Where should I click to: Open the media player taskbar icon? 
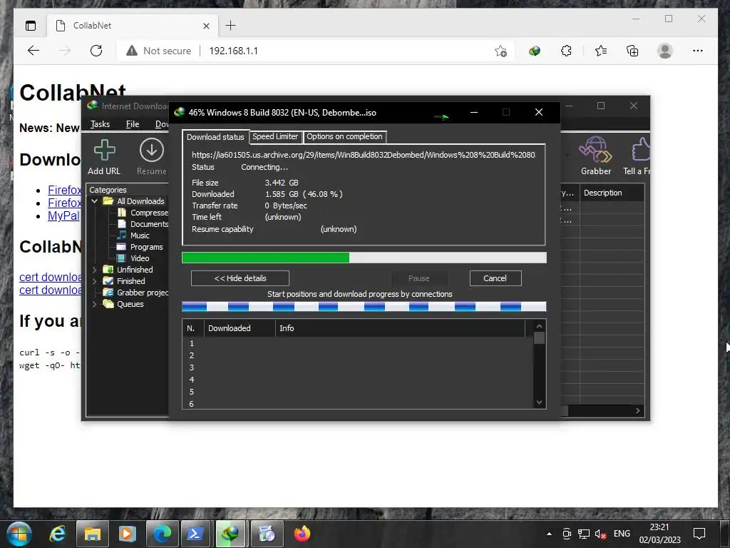(x=127, y=534)
